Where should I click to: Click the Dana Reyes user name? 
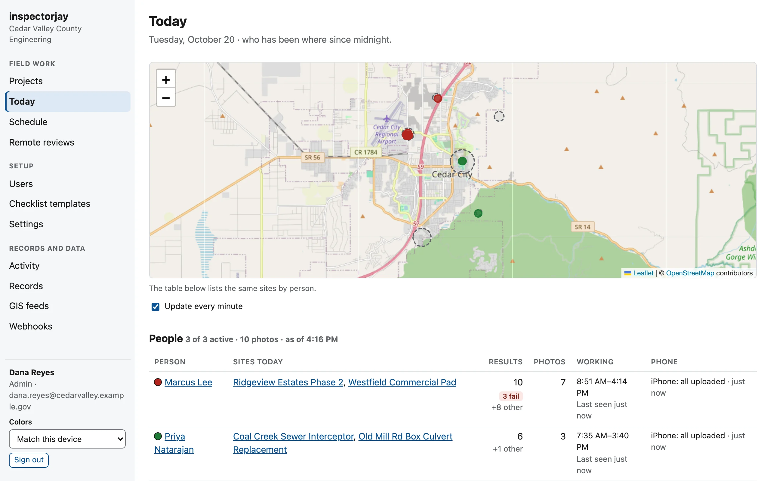point(32,372)
